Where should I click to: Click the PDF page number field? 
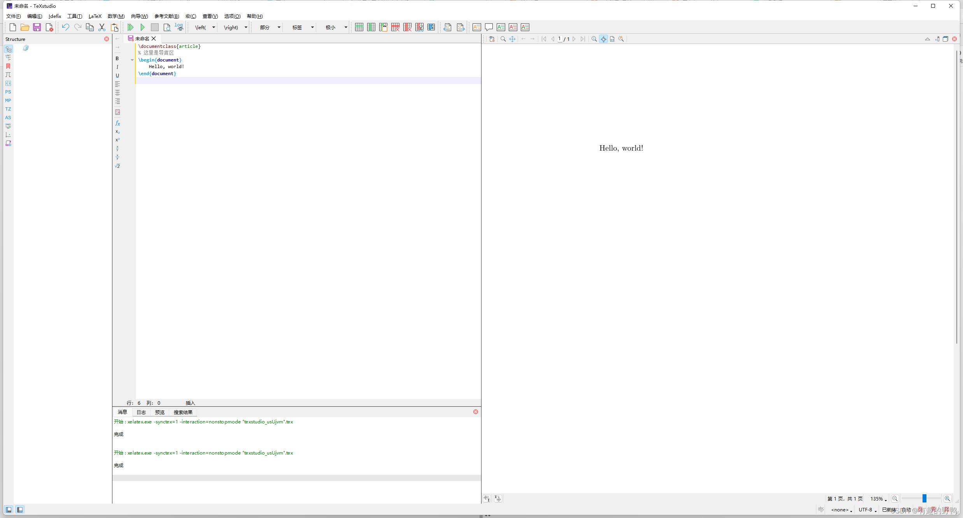[x=560, y=39]
